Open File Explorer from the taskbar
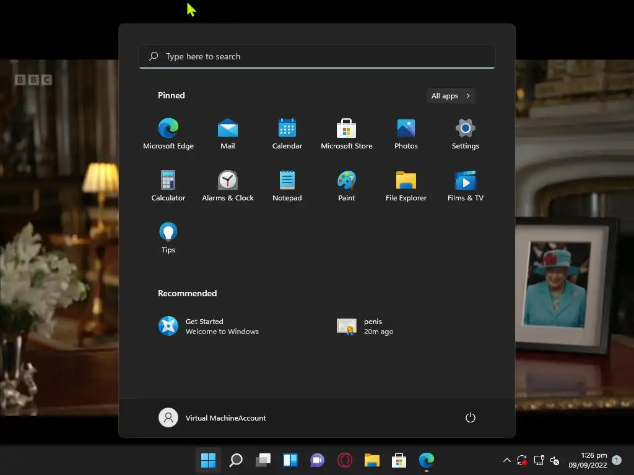The image size is (634, 475). click(x=372, y=460)
